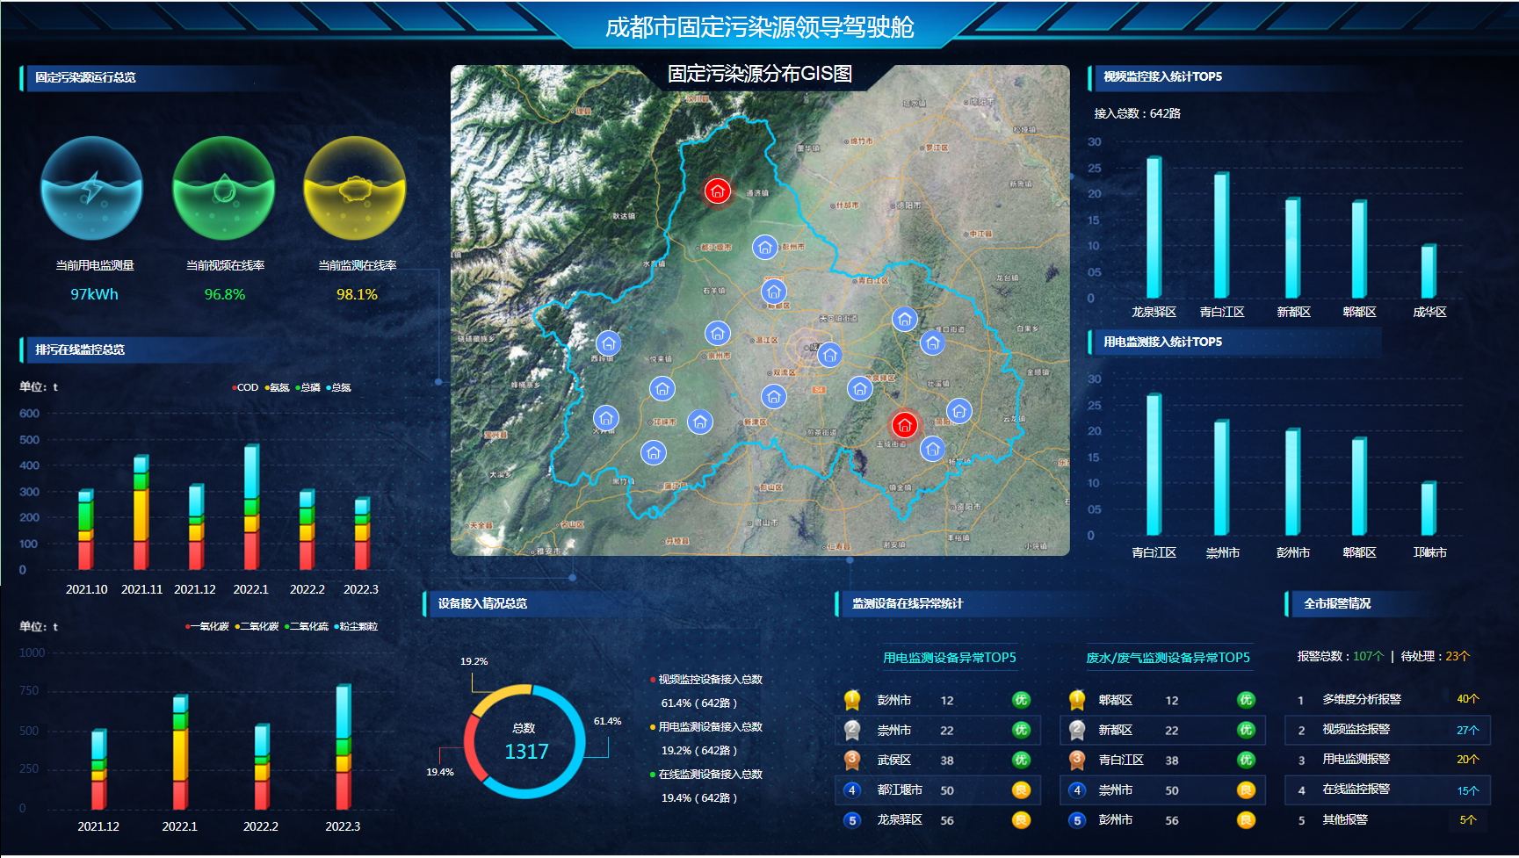Toggle the 粉尘颗粒 legend entry

(x=357, y=626)
